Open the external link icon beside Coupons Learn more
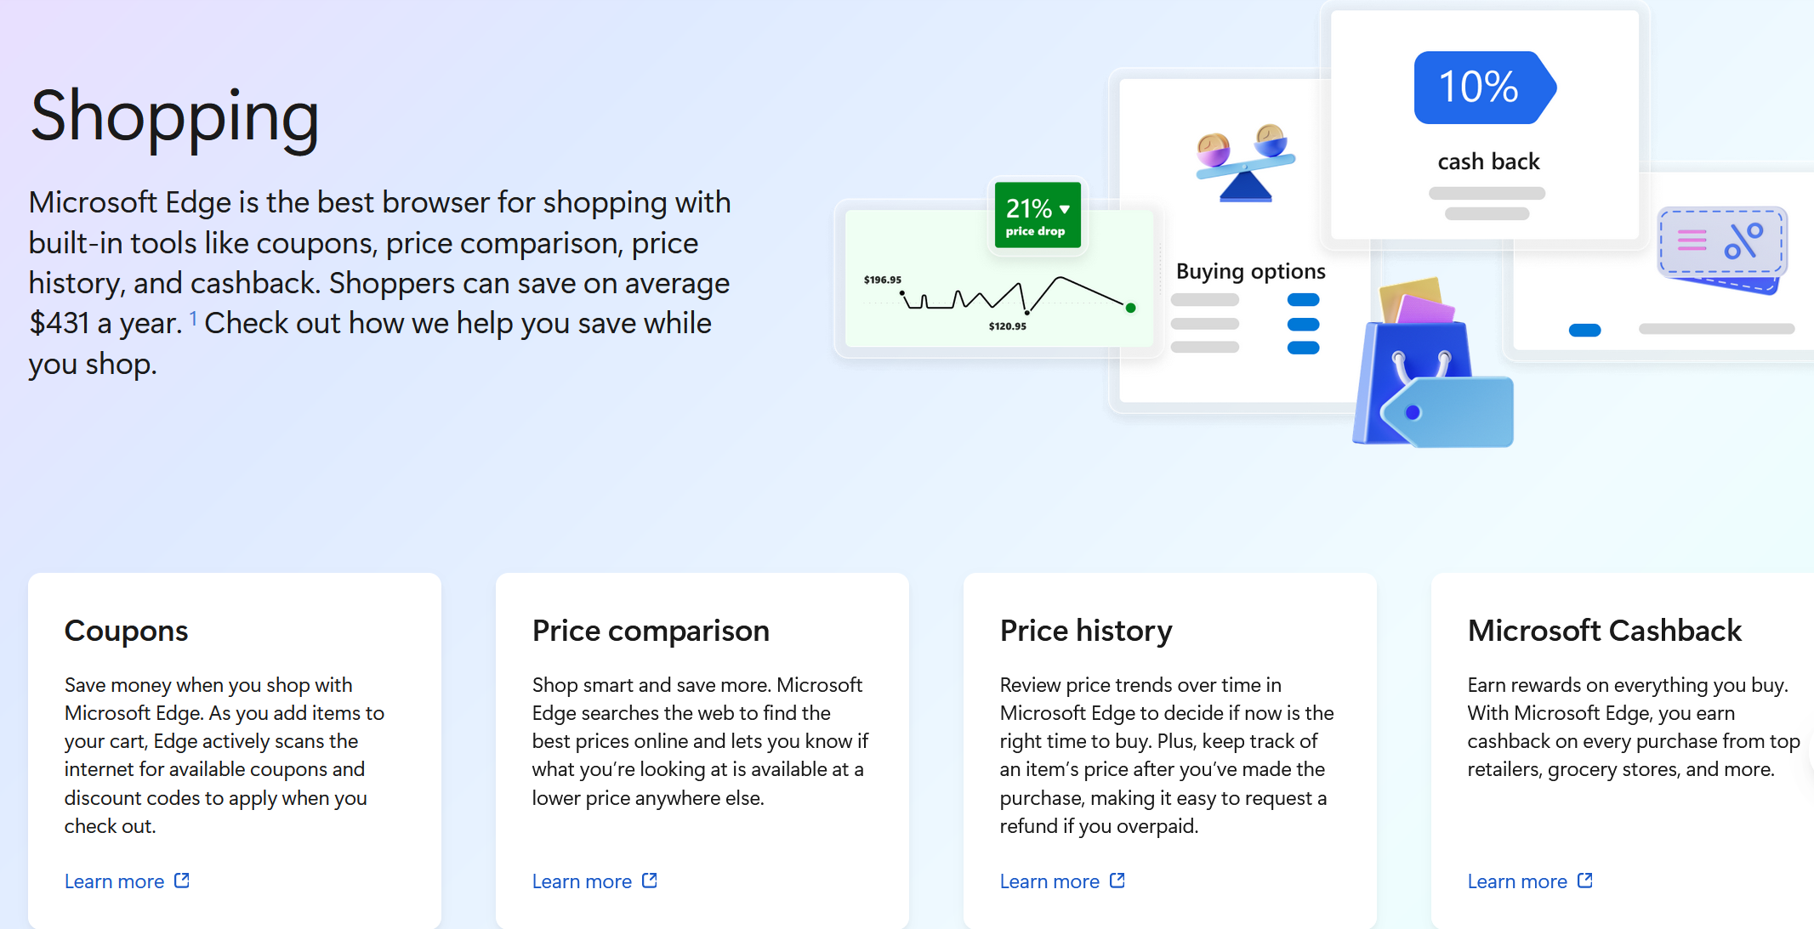Screen dimensions: 1814x929 [x=182, y=881]
